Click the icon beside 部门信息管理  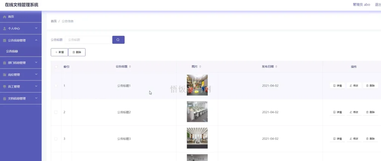4,63
